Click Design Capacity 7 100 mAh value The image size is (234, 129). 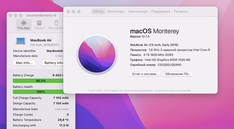(x=61, y=103)
